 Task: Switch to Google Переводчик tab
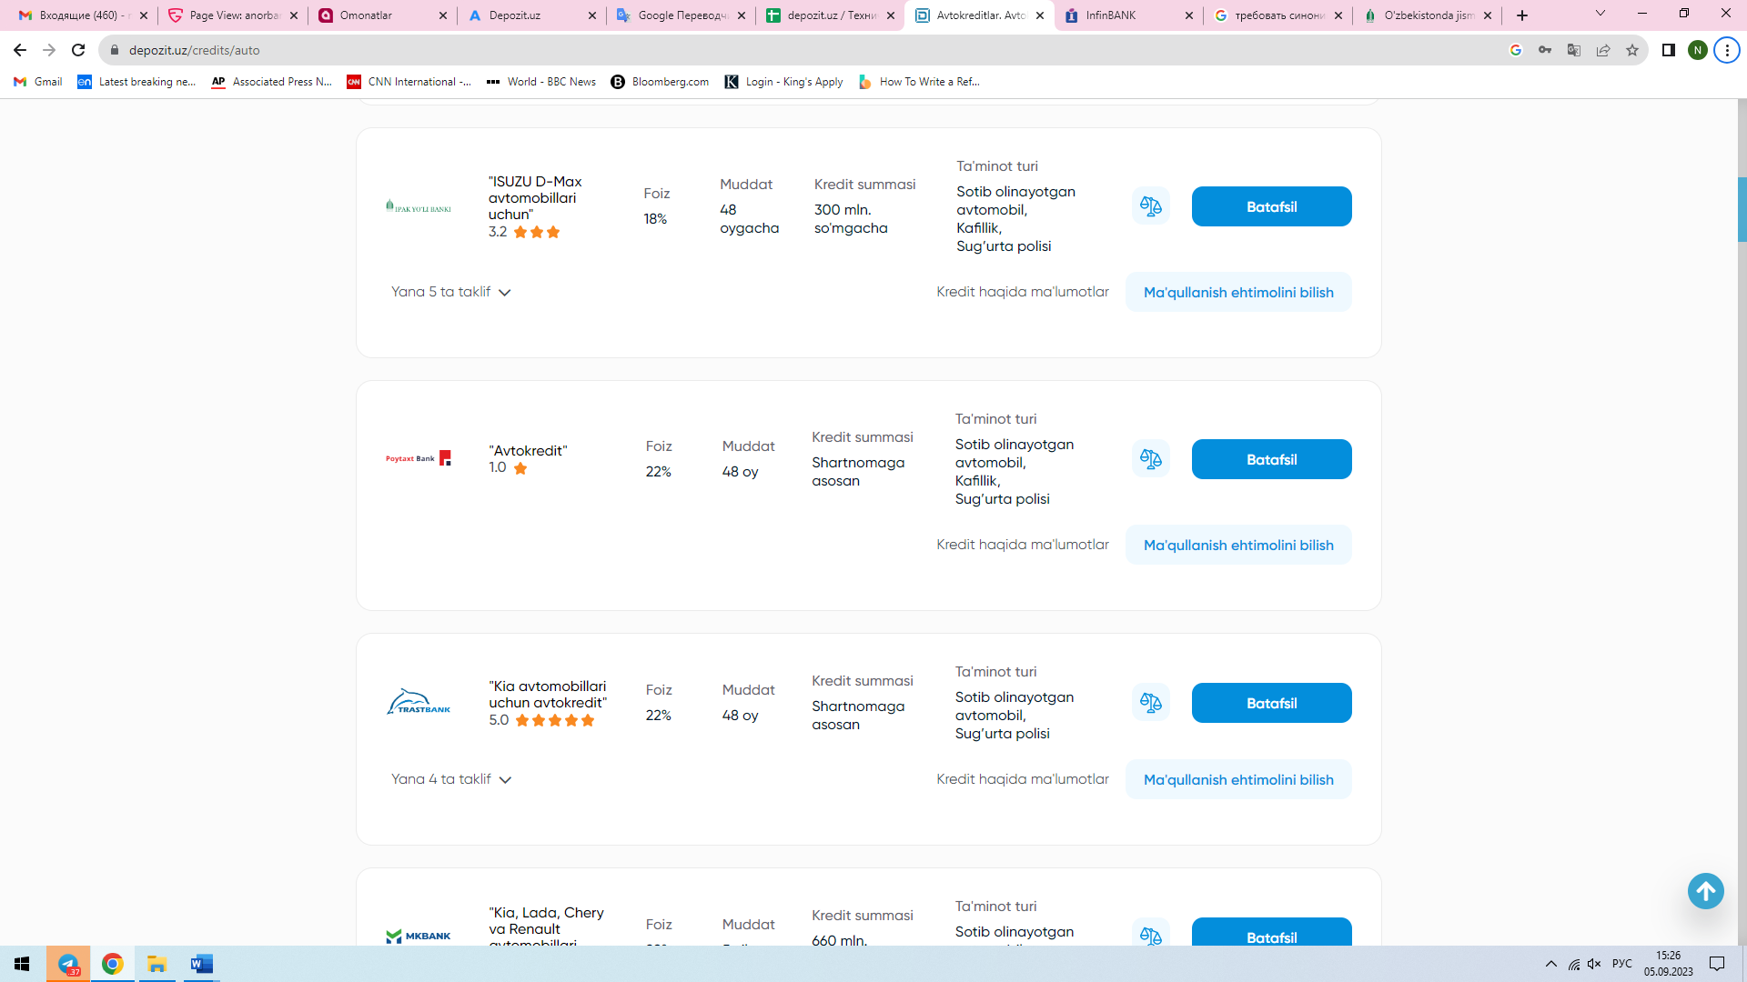click(681, 15)
